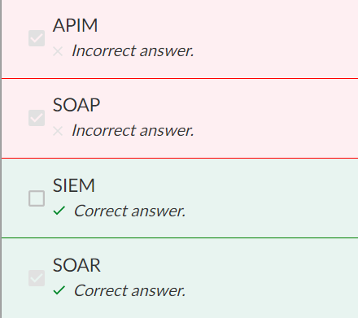Screen dimensions: 358x318
Task: Click the green checkmark icon under SOAR
Action: tap(59, 290)
